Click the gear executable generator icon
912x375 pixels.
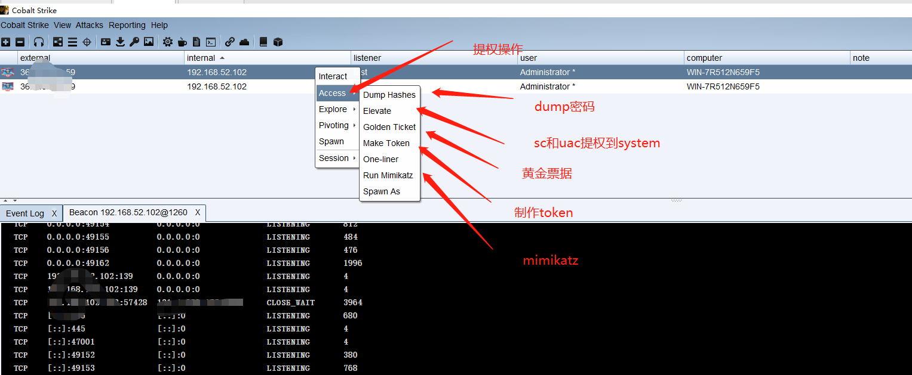click(x=168, y=42)
